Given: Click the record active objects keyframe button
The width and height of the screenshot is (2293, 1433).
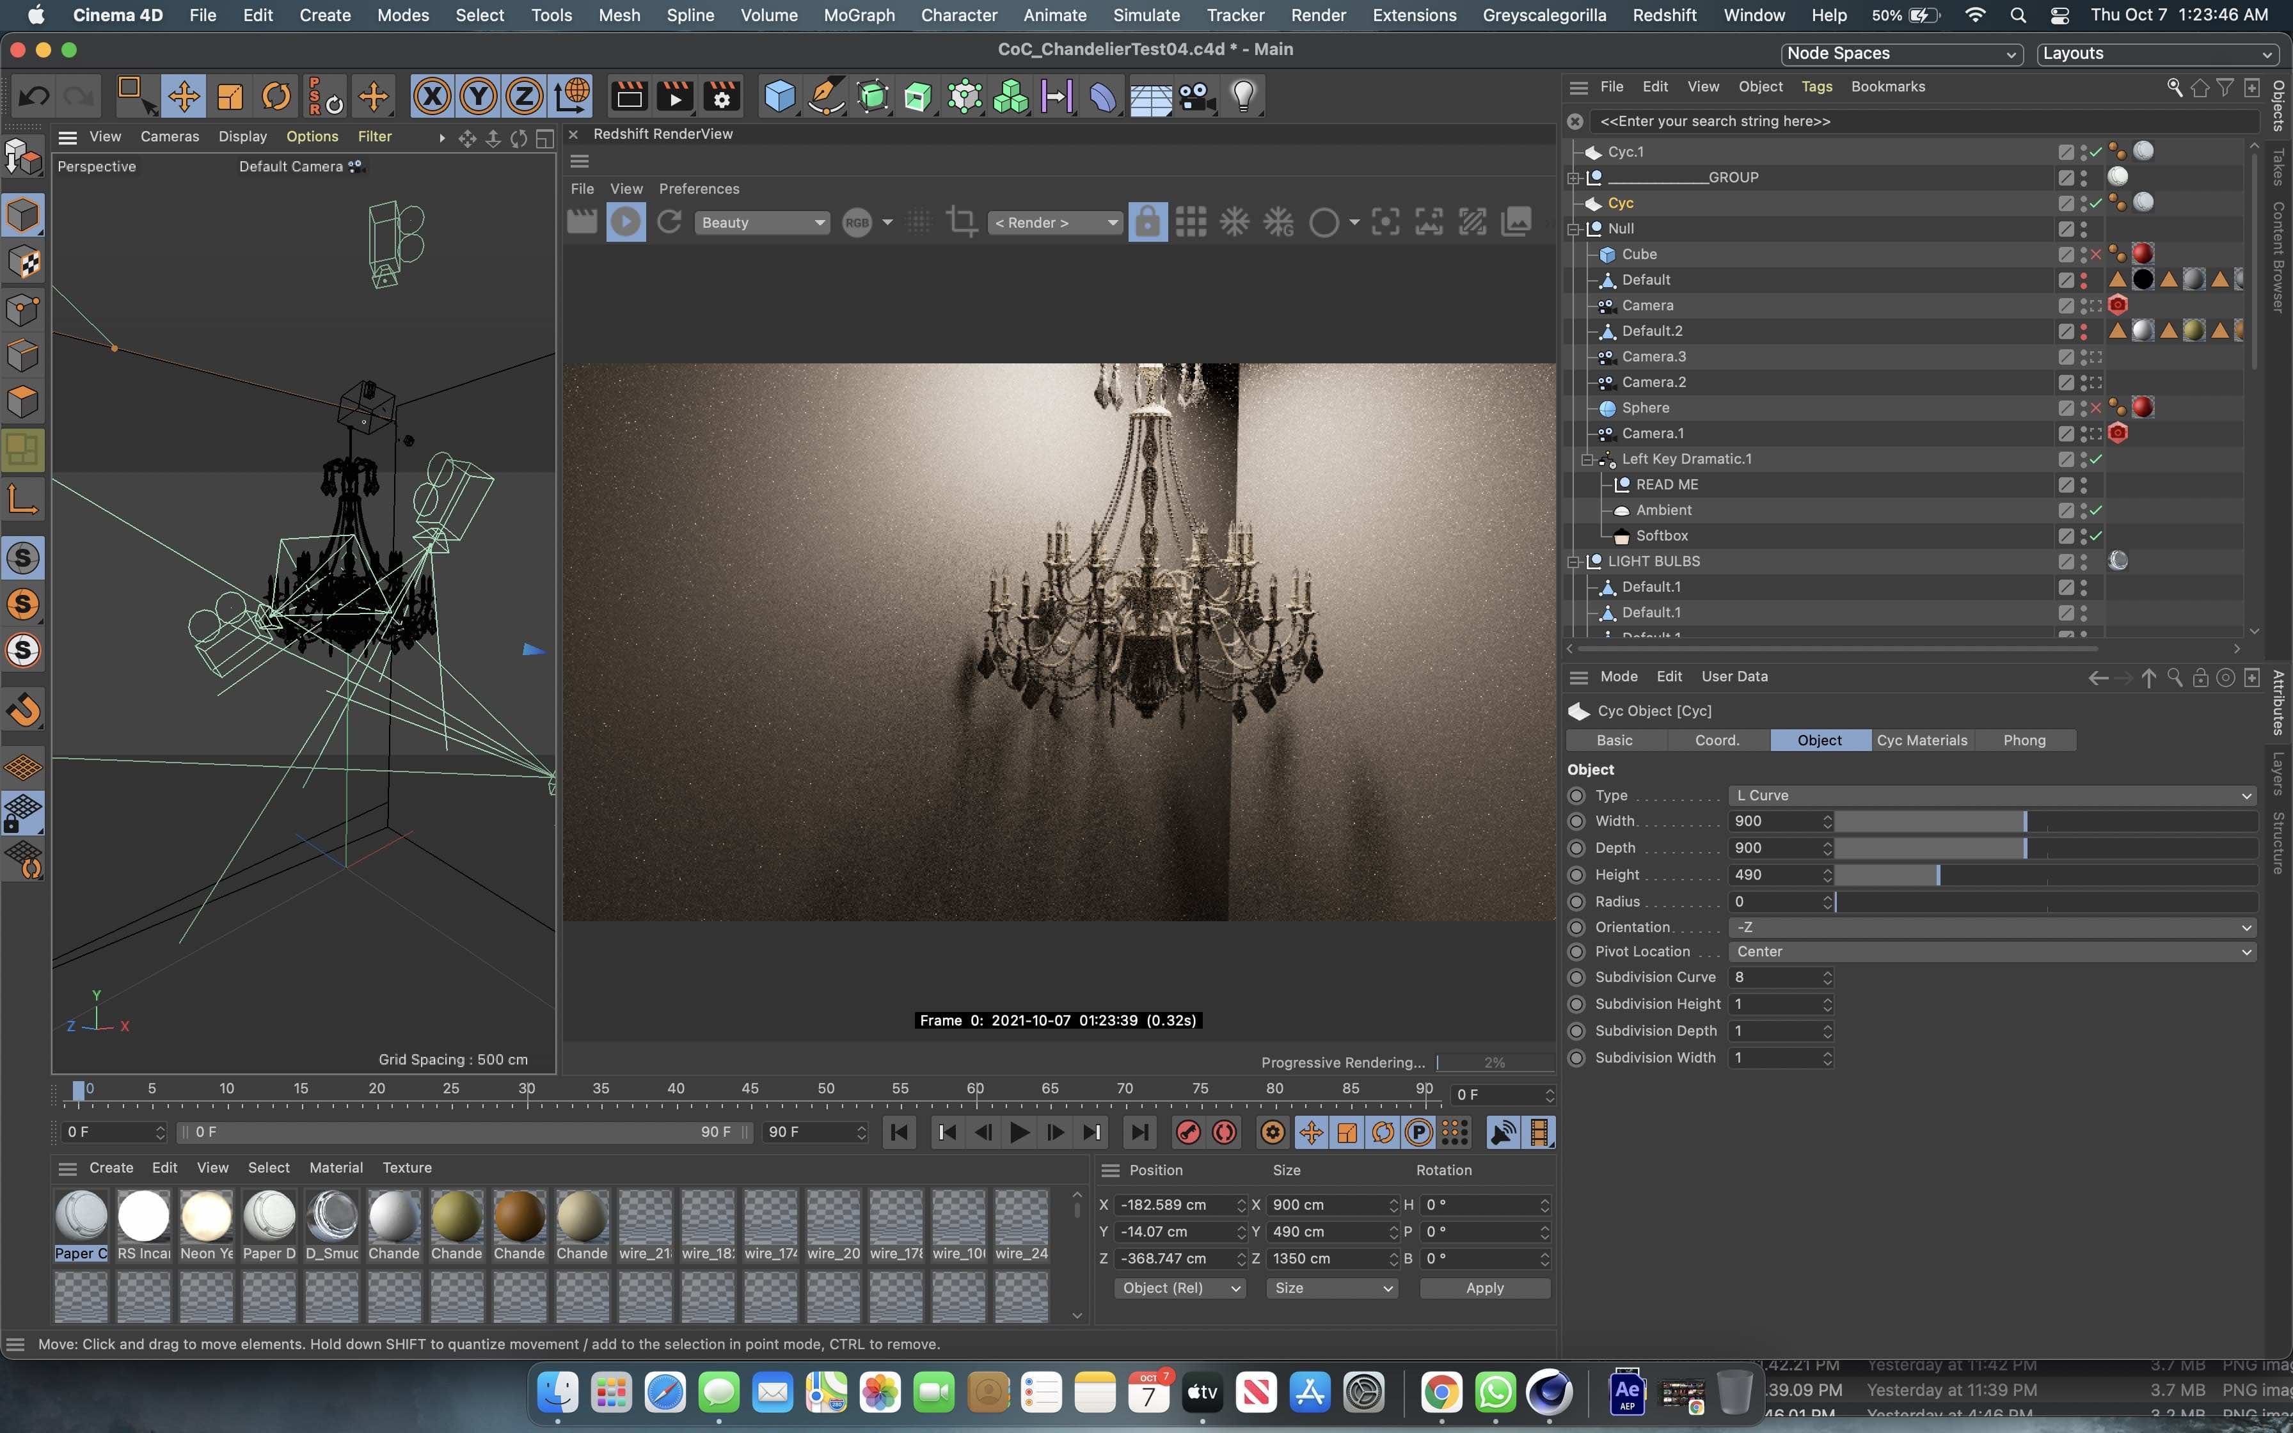Looking at the screenshot, I should (x=1188, y=1132).
